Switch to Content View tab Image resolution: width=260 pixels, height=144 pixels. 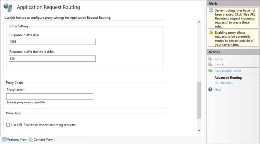(x=41, y=139)
